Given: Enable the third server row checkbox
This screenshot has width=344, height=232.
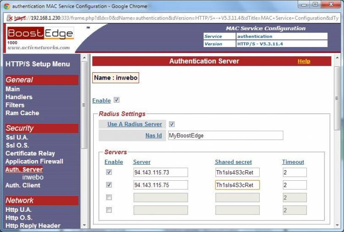Looking at the screenshot, I should (109, 197).
